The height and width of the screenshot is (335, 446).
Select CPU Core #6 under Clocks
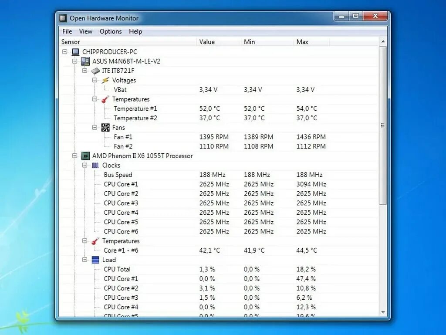219,231
